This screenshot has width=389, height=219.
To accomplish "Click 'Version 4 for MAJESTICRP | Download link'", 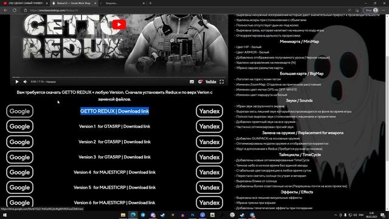I will [115, 172].
